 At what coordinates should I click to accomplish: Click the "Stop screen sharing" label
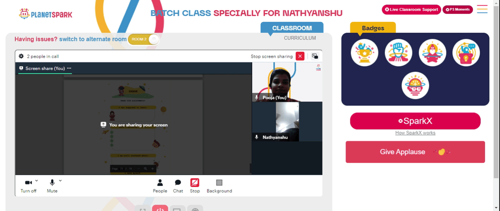pyautogui.click(x=271, y=56)
